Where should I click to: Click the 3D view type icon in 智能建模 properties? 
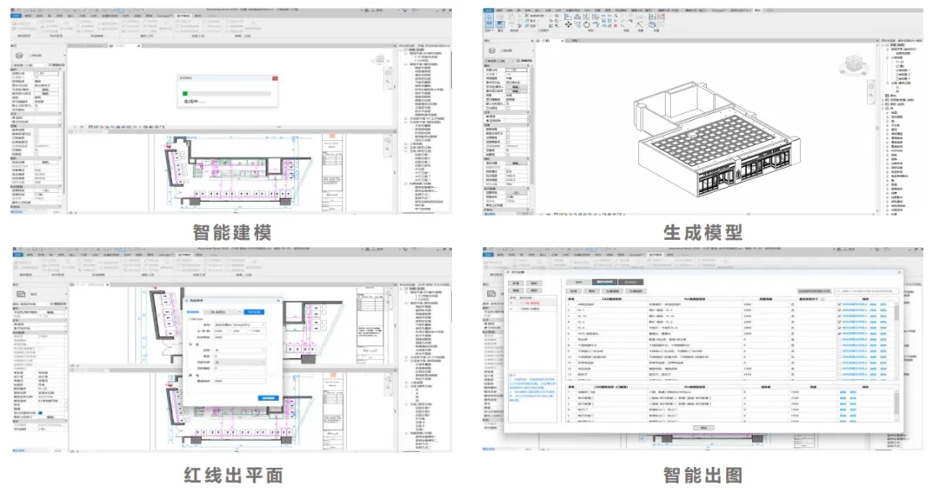pyautogui.click(x=19, y=55)
